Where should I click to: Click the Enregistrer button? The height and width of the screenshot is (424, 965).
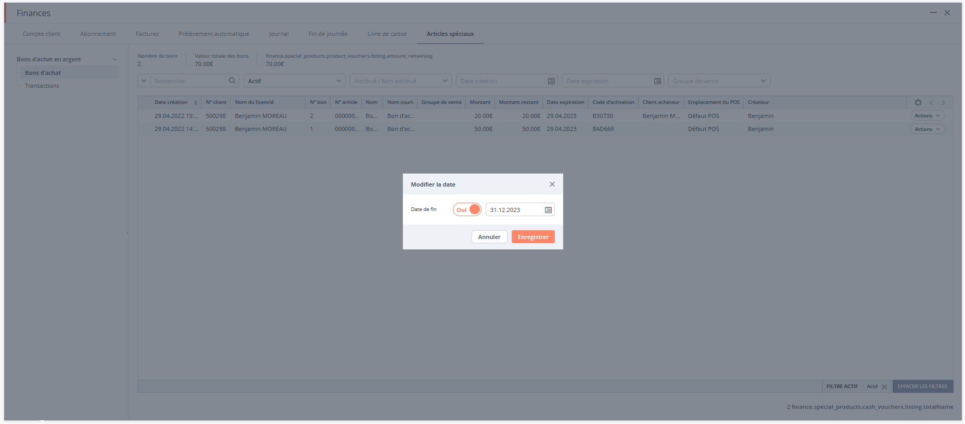(533, 237)
